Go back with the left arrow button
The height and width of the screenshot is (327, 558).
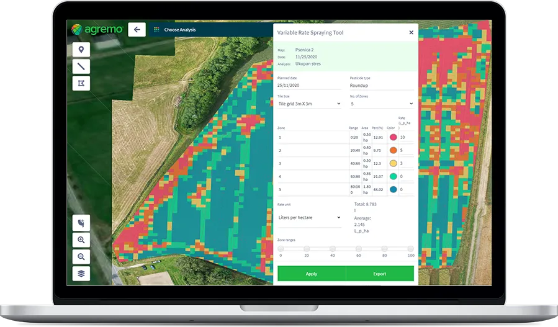(137, 30)
